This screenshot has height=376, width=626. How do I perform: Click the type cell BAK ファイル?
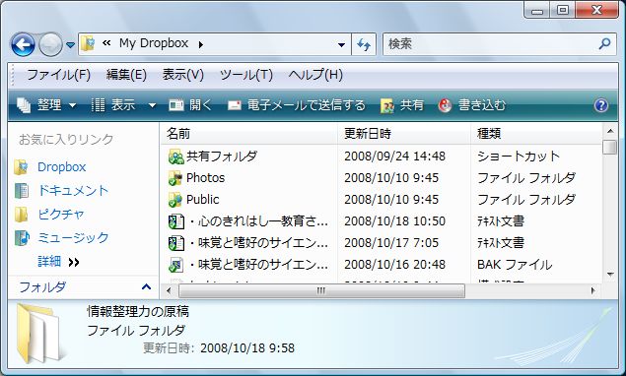515,265
